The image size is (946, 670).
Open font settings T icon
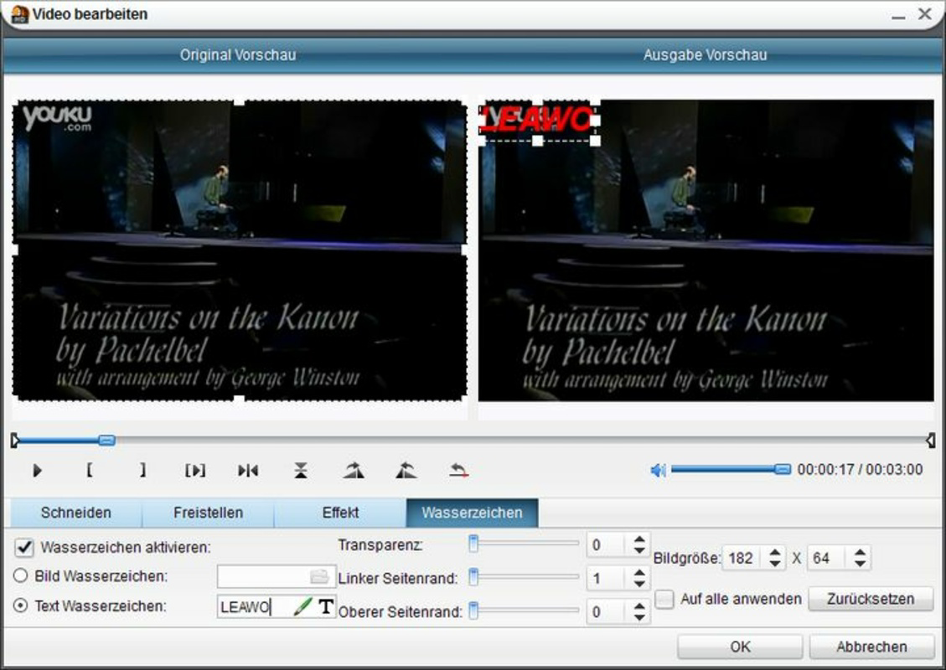coord(326,606)
